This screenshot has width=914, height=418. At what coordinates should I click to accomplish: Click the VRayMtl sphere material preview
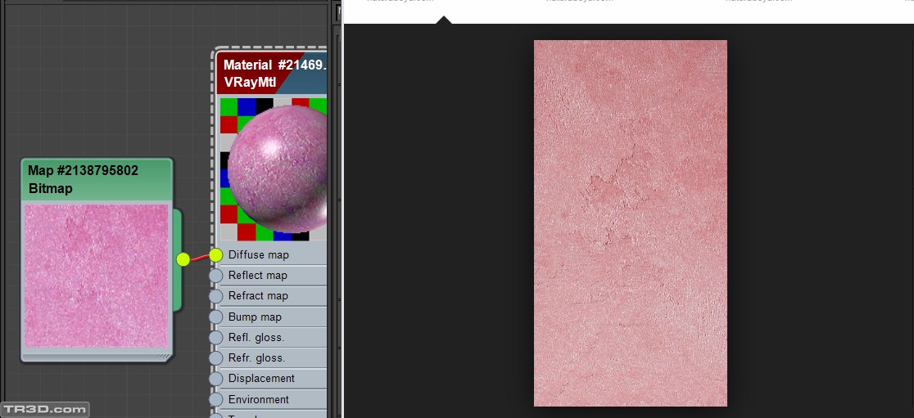277,169
